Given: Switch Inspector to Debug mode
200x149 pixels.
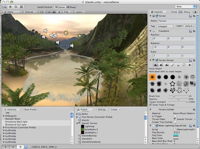Looking at the screenshot, I should click(187, 12).
